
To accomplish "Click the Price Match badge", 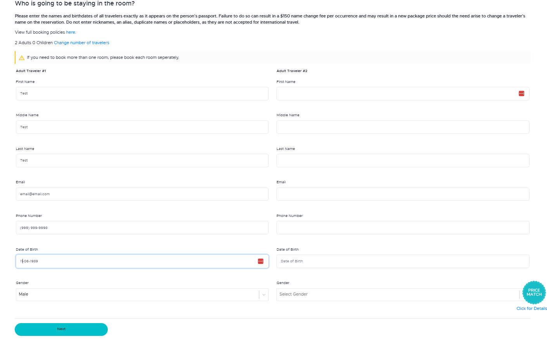I will tap(534, 293).
